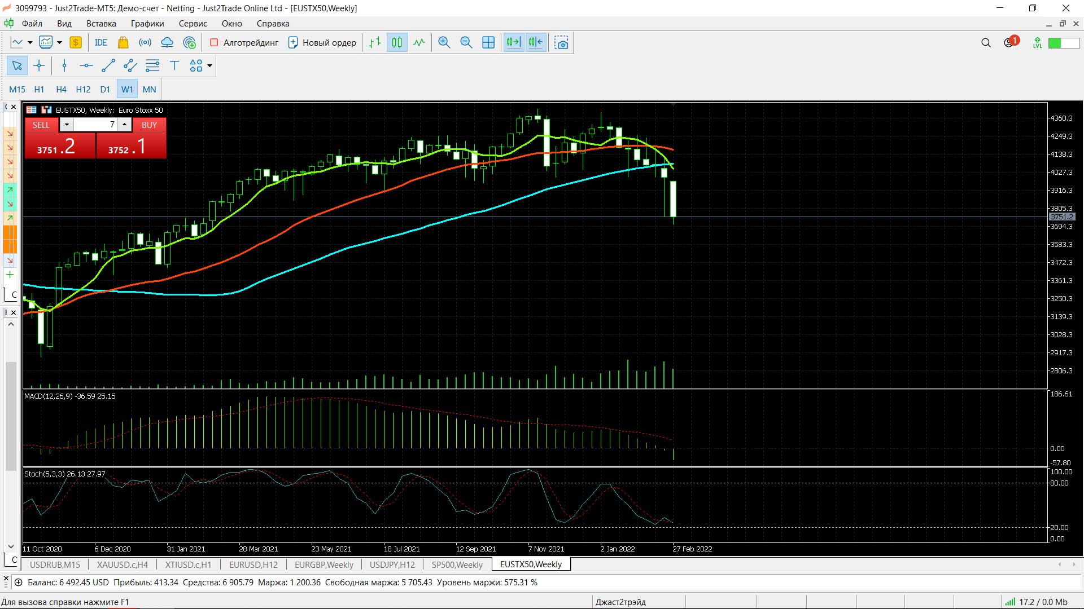
Task: Switch to M15 timeframe
Action: 17,89
